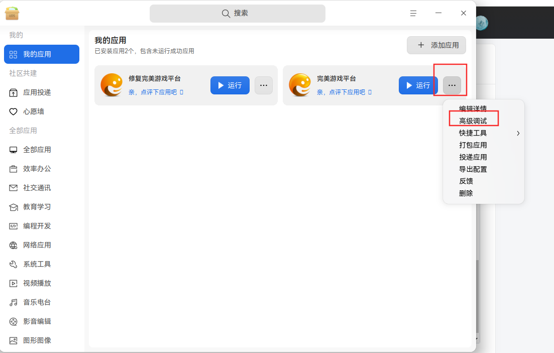This screenshot has height=353, width=554.
Task: Open more options for 修复完美游戏平台
Action: (x=264, y=85)
